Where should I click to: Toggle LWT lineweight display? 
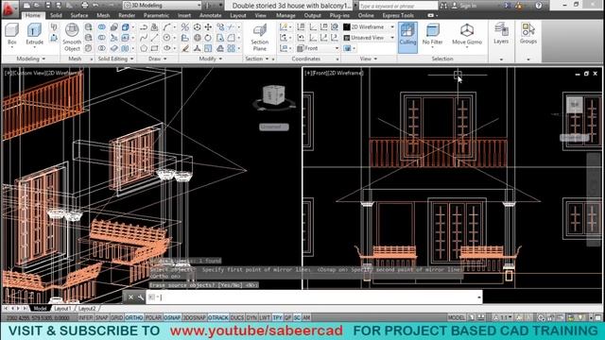coord(265,317)
